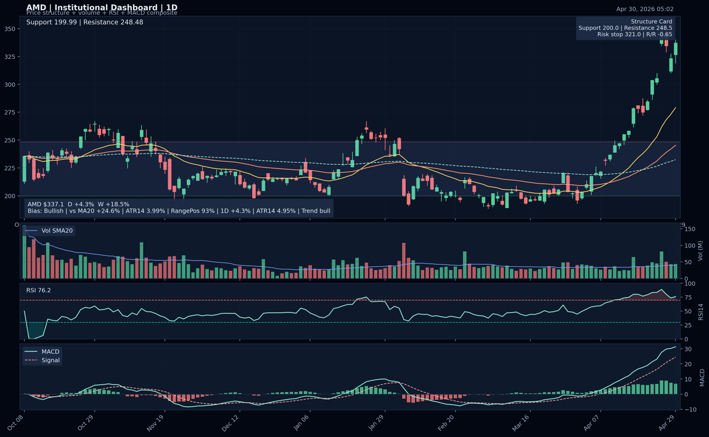Click the blue line swatch beside Vol SMA20
This screenshot has width=709, height=437.
coord(32,231)
